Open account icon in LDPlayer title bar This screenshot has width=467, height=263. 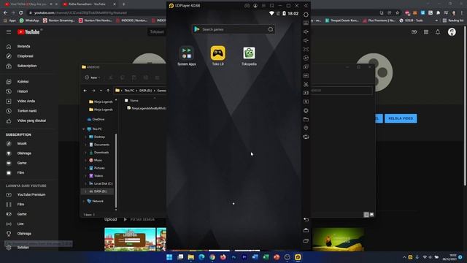(255, 6)
